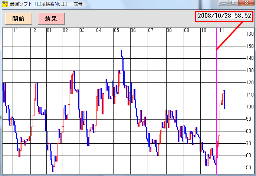Click the price label 50 on the right axis
Screen dimensions: 256x176
click(x=249, y=168)
